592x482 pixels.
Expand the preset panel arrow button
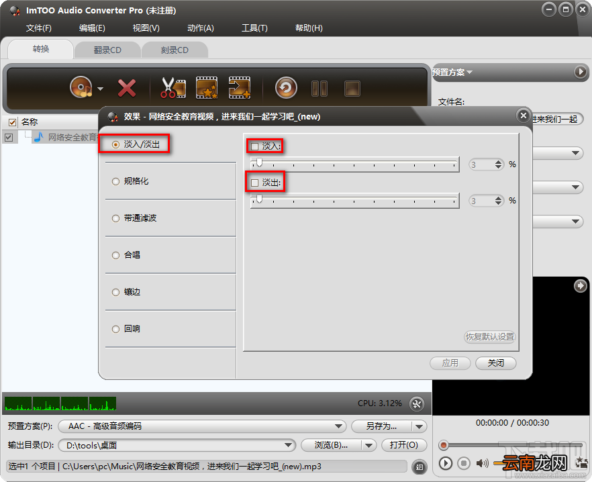point(581,71)
